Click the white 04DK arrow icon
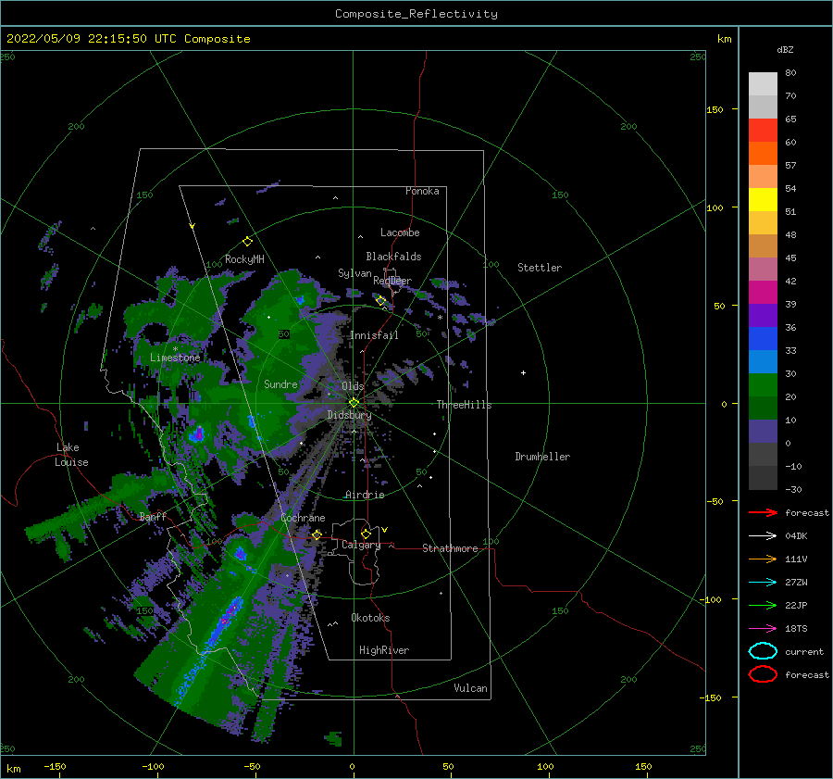833x779 pixels. [763, 536]
